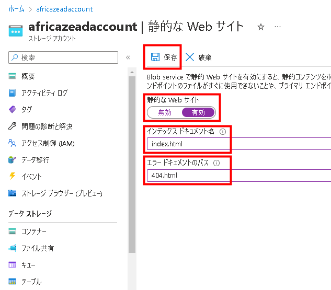Click the ストレージ ブラウザー folder icon
The height and width of the screenshot is (290, 331).
coord(12,193)
